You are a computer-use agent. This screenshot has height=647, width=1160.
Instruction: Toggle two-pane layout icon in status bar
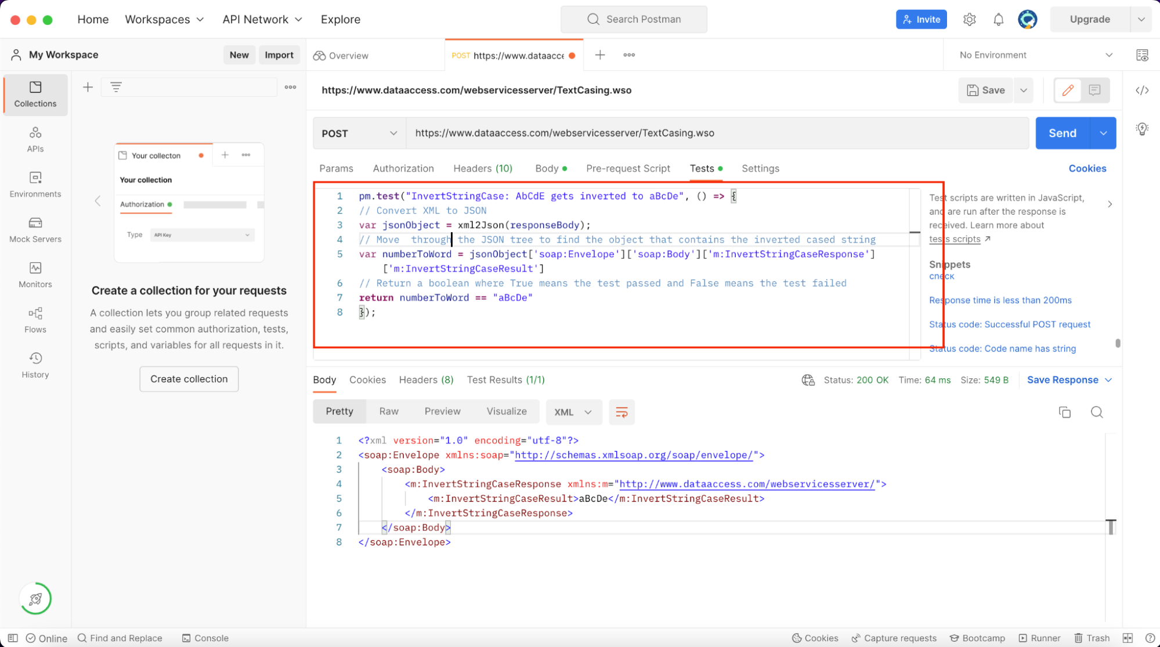pos(1128,638)
